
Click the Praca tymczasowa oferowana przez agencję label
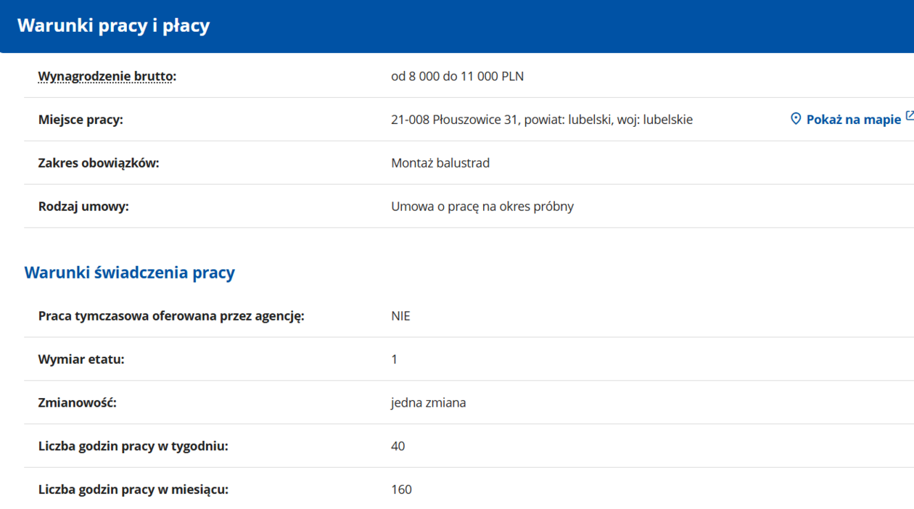171,316
